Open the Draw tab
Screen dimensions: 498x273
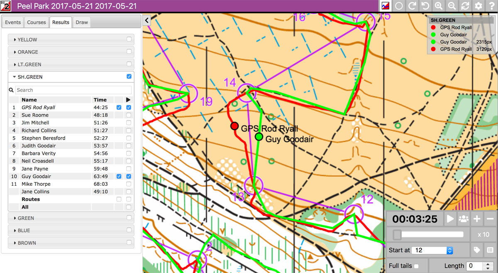82,22
